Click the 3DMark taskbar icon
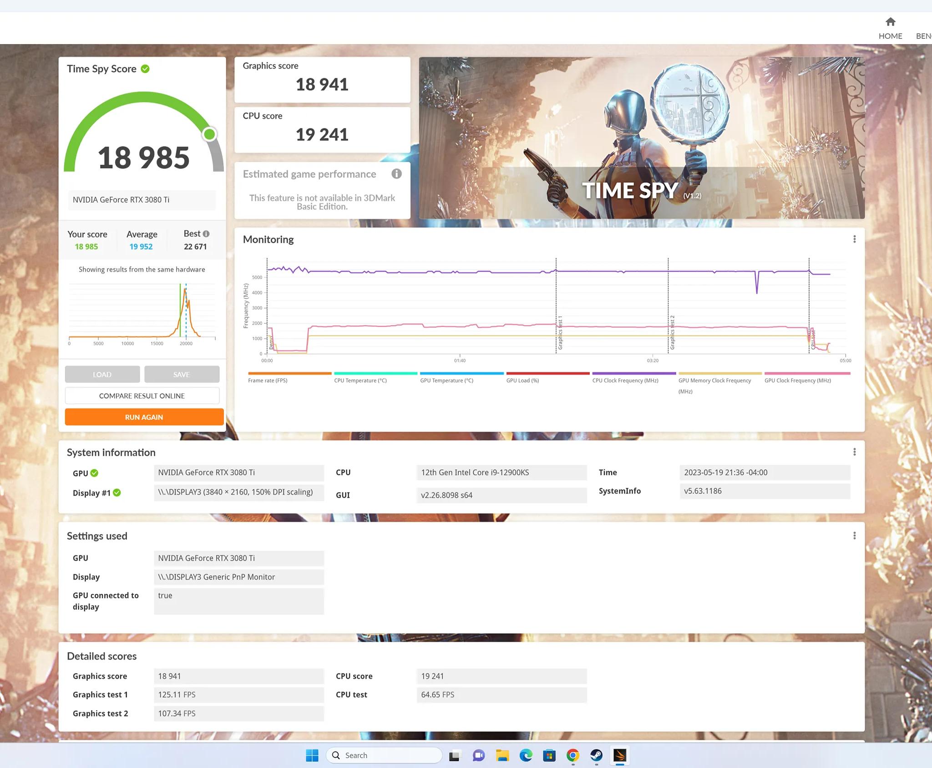Image resolution: width=932 pixels, height=768 pixels. coord(620,755)
